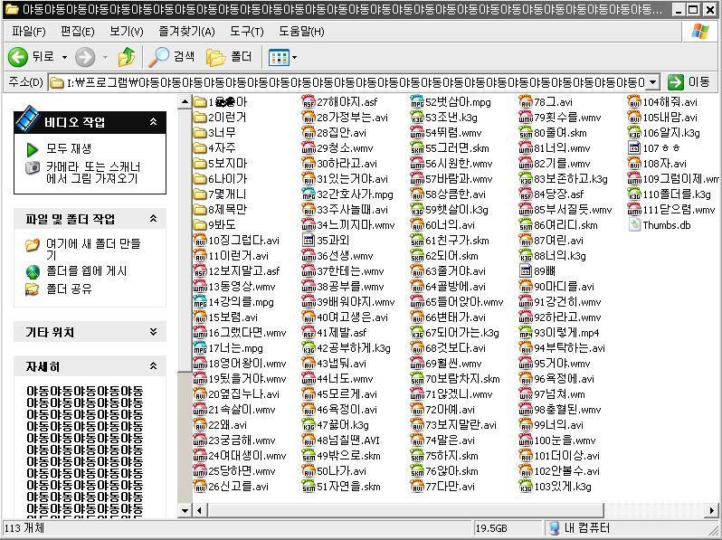The image size is (722, 540).
Task: Select the Thumbs.db file
Action: click(666, 225)
